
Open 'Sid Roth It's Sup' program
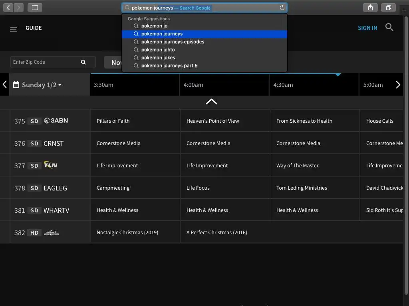click(381, 210)
